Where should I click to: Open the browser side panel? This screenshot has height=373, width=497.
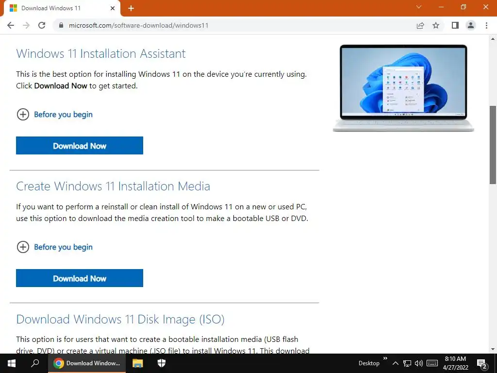click(455, 25)
